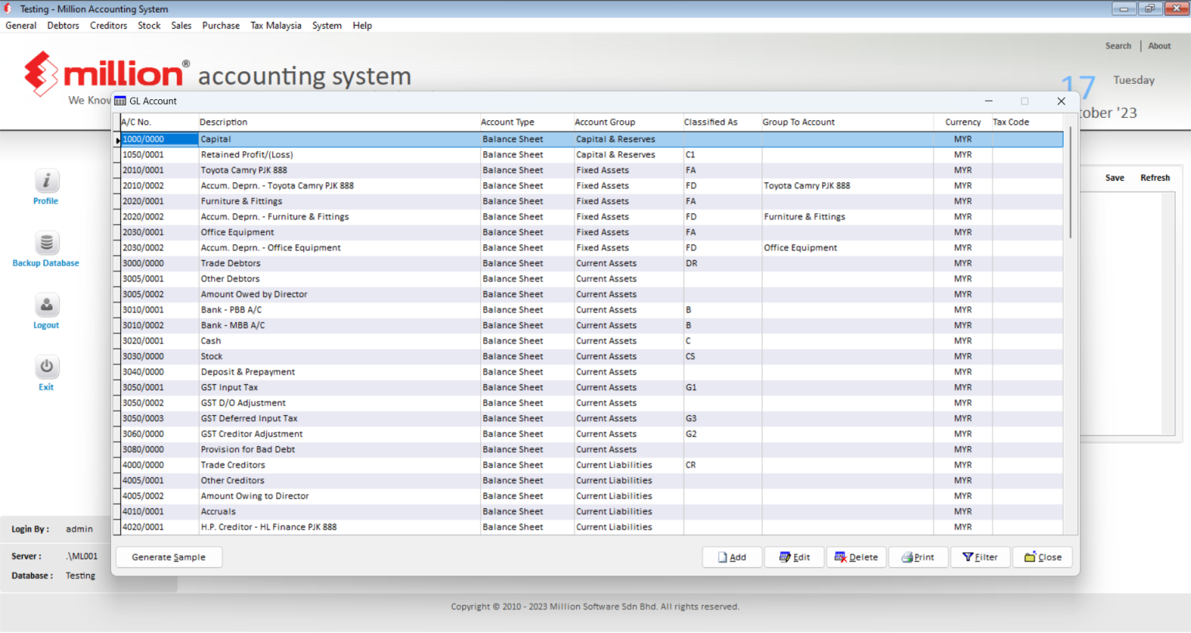Sort by the A/C No. column header
The height and width of the screenshot is (633, 1191).
click(x=159, y=122)
